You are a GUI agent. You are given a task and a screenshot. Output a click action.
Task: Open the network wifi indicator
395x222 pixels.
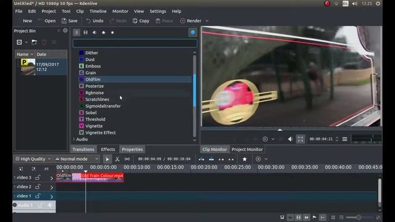coord(336,4)
